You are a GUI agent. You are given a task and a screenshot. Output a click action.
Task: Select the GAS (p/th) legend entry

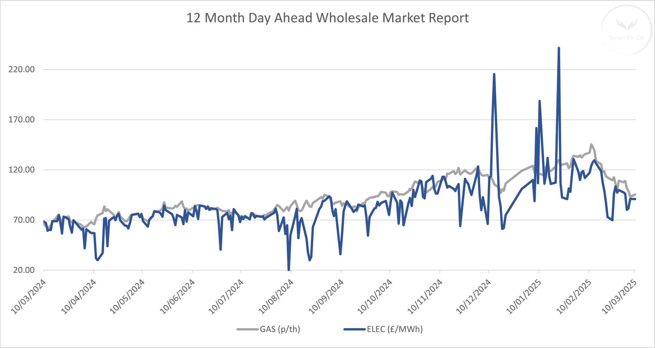[x=268, y=329]
